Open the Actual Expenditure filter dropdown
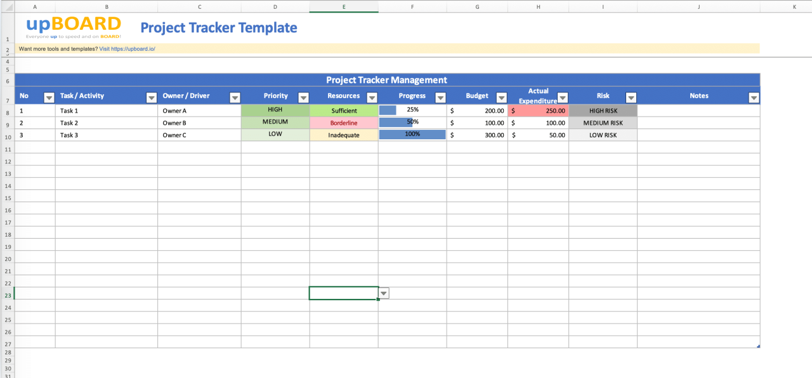Screen dimensions: 812x378 tap(562, 98)
